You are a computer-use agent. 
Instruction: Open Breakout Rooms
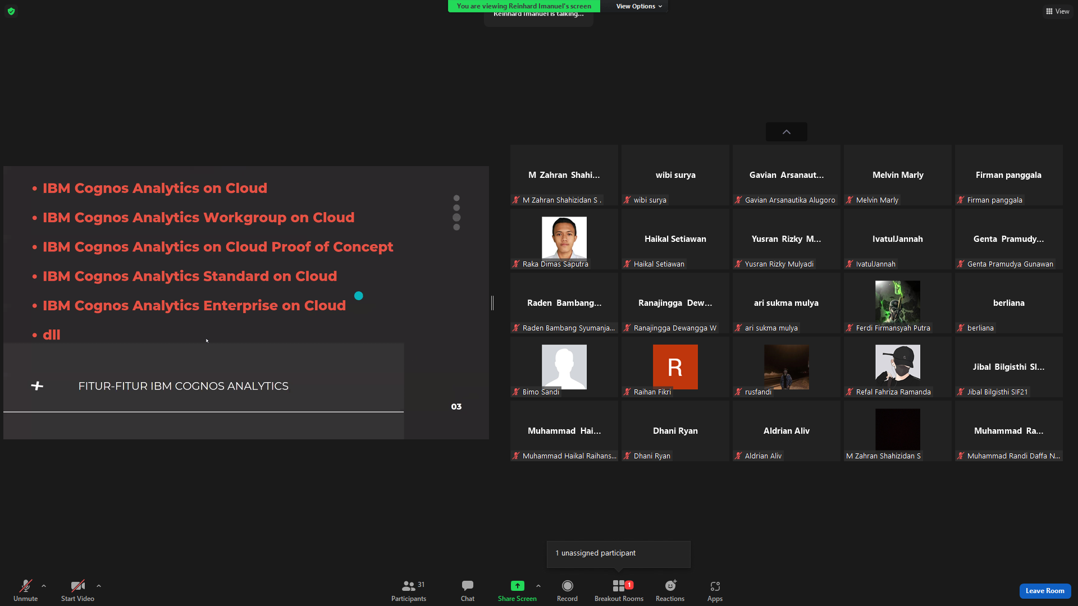[x=619, y=590]
